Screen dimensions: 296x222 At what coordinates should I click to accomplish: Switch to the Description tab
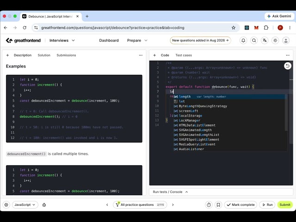[23, 55]
